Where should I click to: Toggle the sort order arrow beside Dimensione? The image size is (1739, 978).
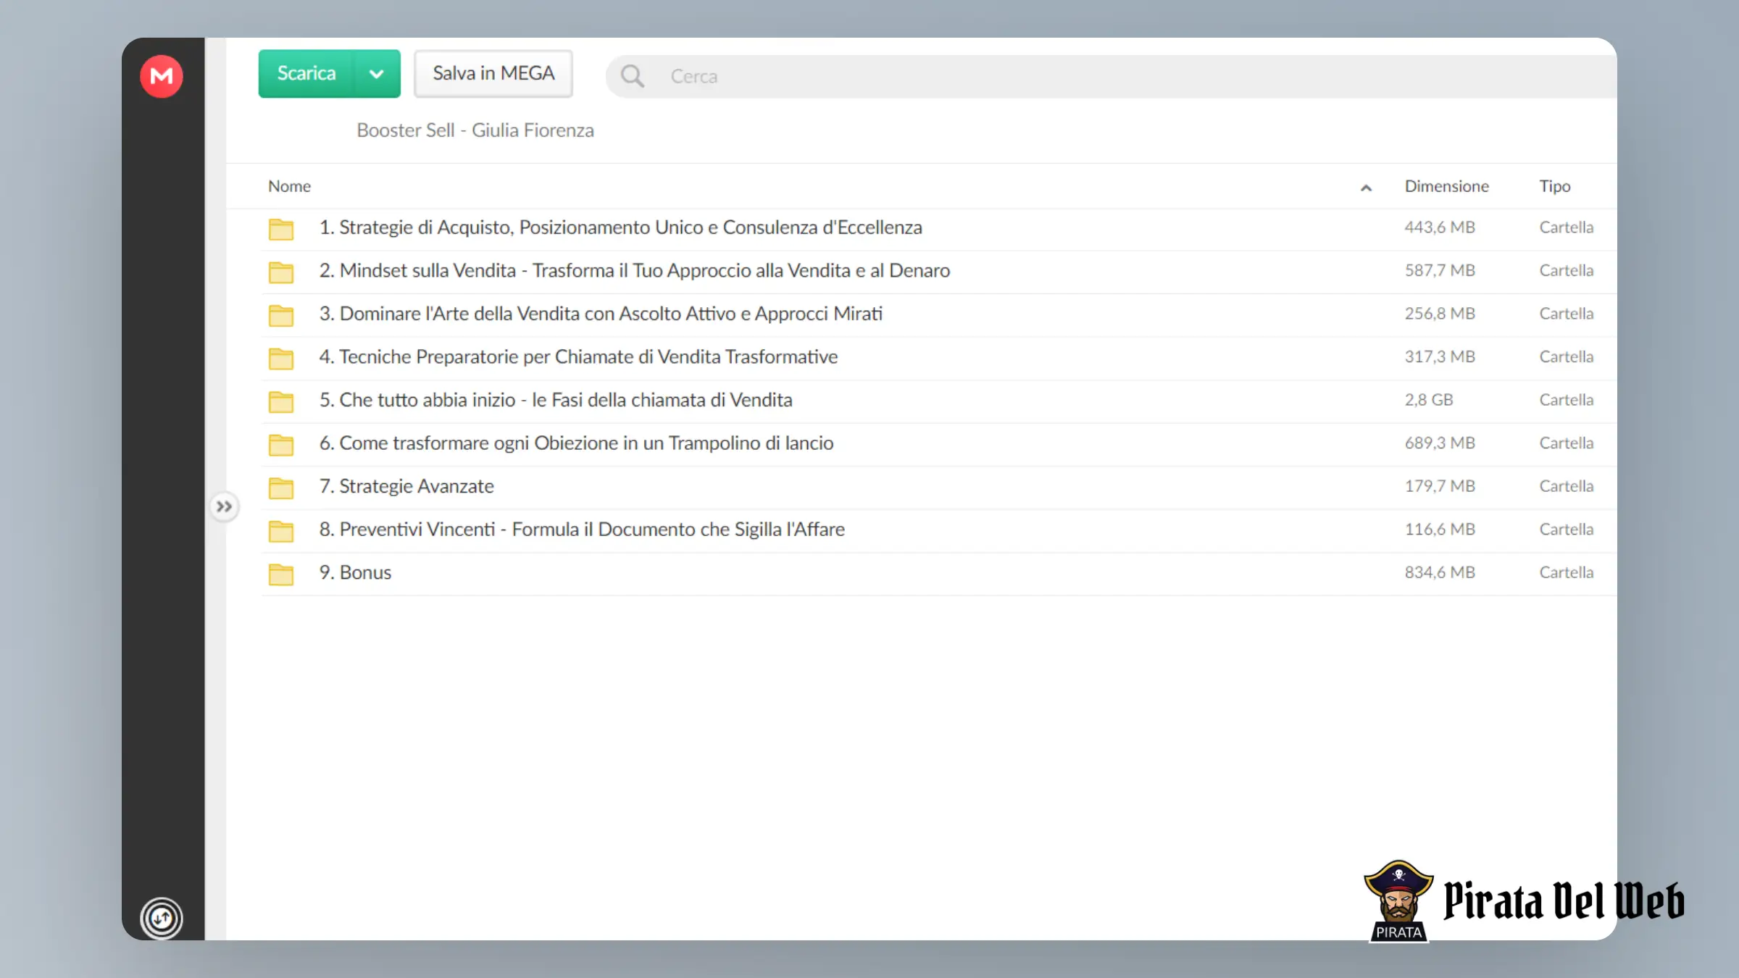1366,188
